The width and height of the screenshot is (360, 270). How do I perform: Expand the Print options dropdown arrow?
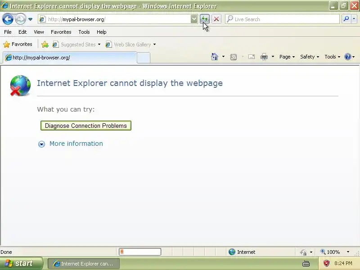(x=273, y=57)
